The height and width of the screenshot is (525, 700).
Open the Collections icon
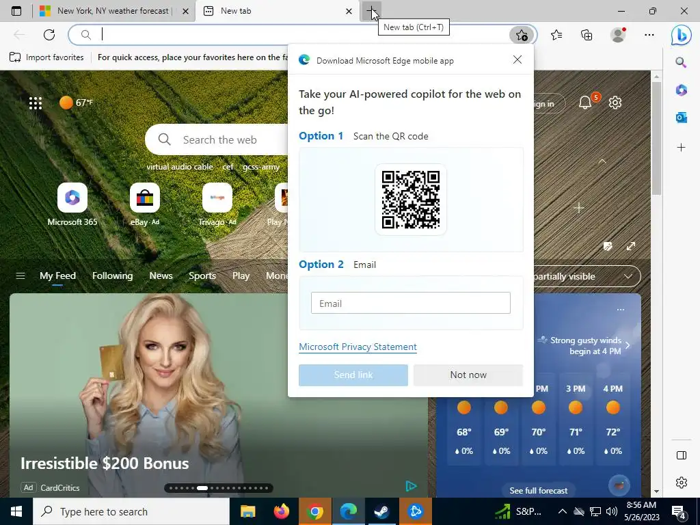[x=587, y=35]
